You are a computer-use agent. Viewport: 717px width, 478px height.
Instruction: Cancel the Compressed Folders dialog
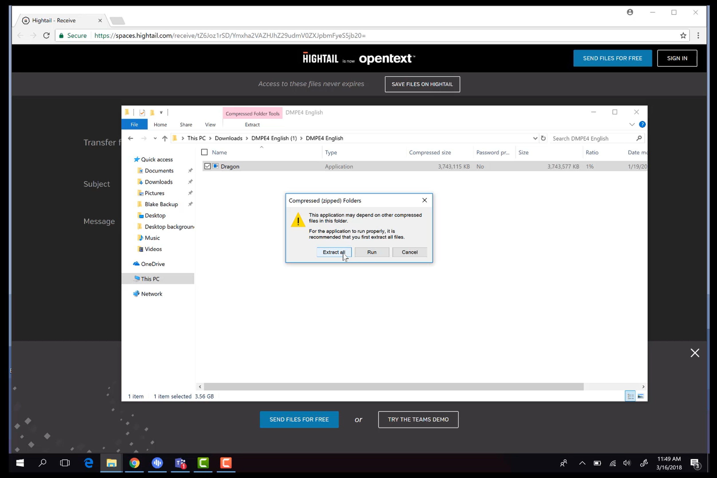pos(410,252)
